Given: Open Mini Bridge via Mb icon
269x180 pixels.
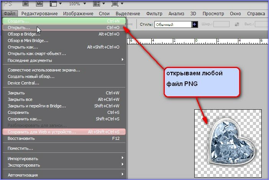Looking at the screenshot, I should (x=39, y=3).
